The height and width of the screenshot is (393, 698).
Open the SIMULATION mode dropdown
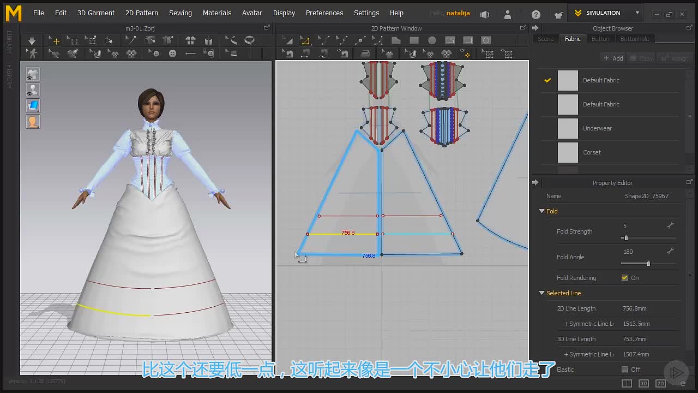coord(637,13)
